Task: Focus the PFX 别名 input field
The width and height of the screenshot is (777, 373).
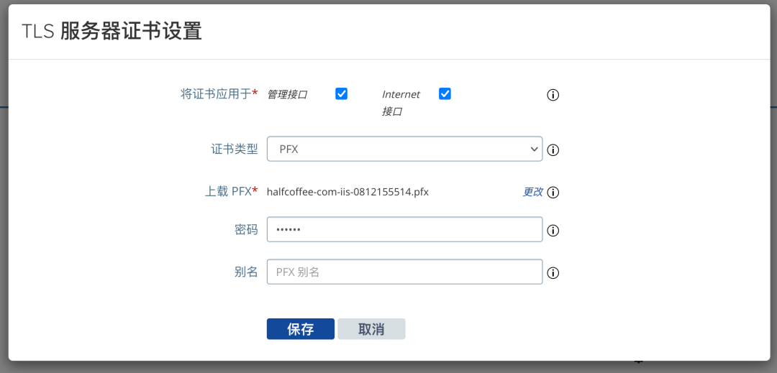Action: tap(404, 272)
